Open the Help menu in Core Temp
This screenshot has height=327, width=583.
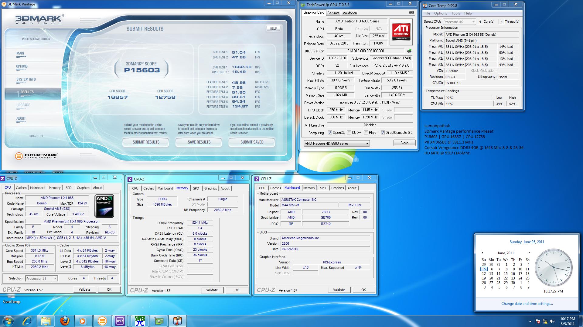[468, 13]
